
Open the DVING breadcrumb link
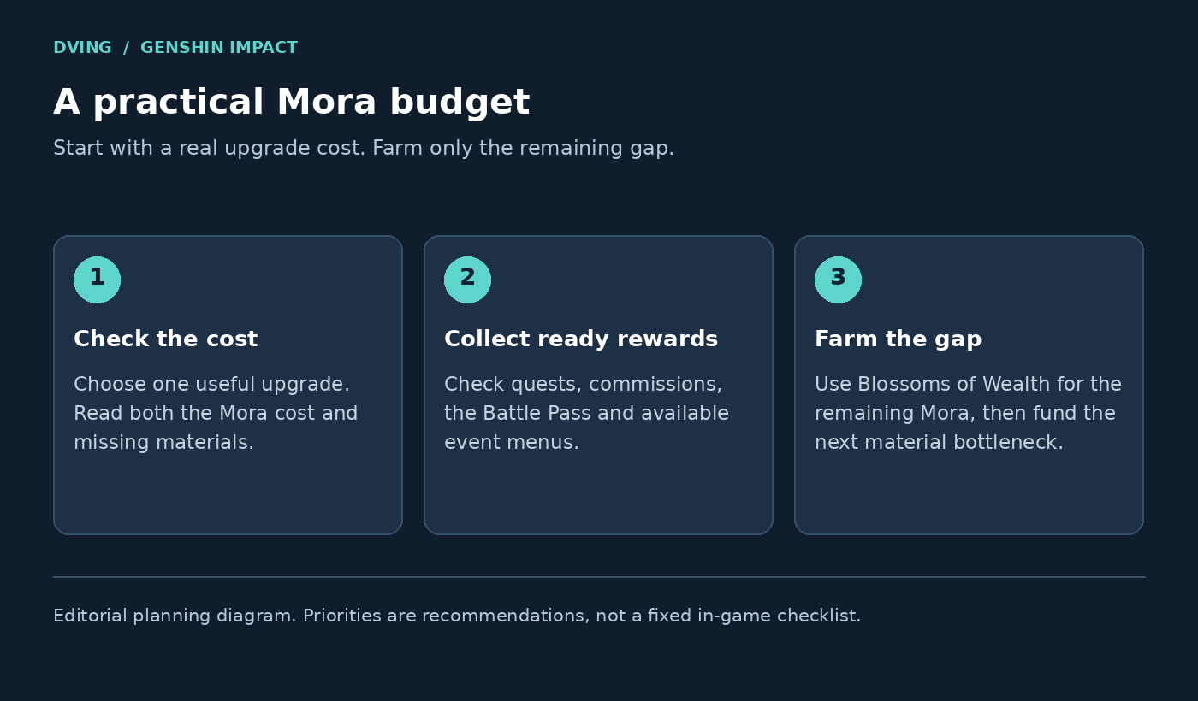(x=82, y=48)
